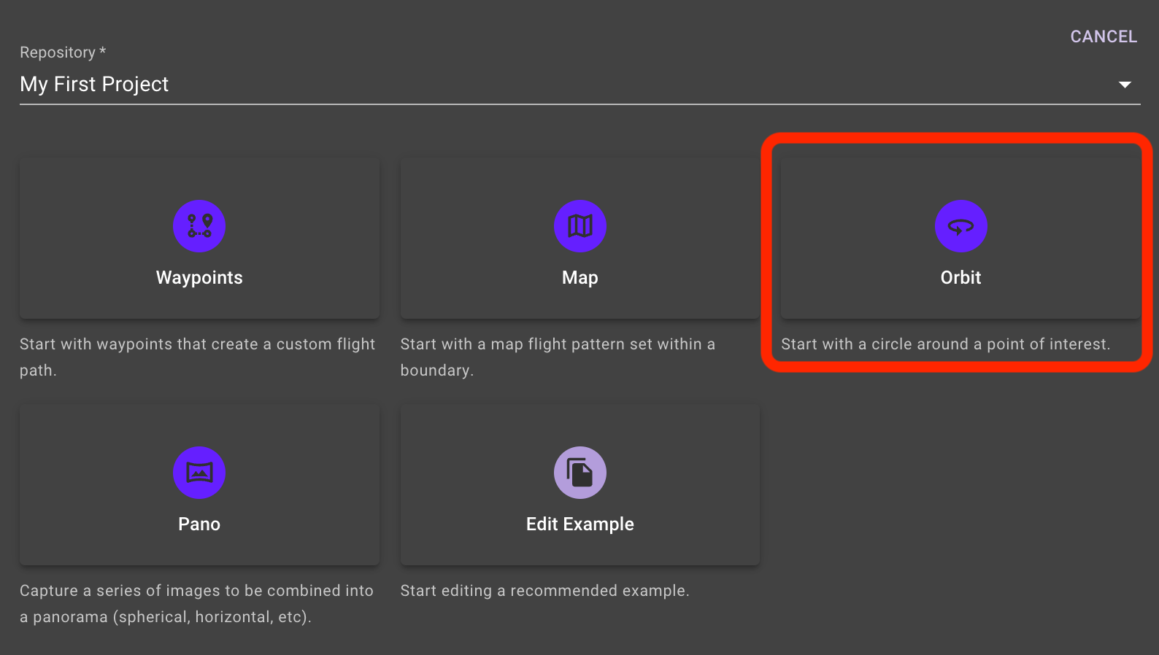1159x655 pixels.
Task: Click the Edit Example copy-file icon
Action: pyautogui.click(x=580, y=473)
